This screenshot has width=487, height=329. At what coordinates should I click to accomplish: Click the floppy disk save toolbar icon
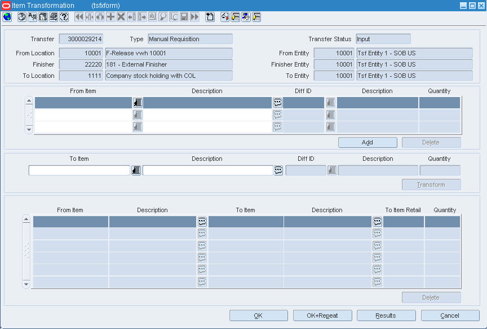[184, 17]
